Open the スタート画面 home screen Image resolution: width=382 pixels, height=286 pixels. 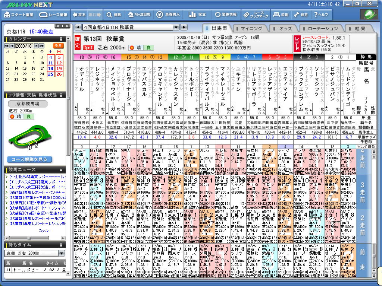(x=19, y=15)
